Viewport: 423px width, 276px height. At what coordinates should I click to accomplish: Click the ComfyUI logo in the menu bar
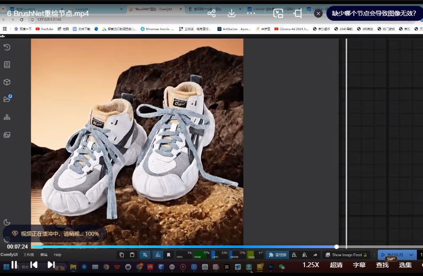(x=9, y=255)
